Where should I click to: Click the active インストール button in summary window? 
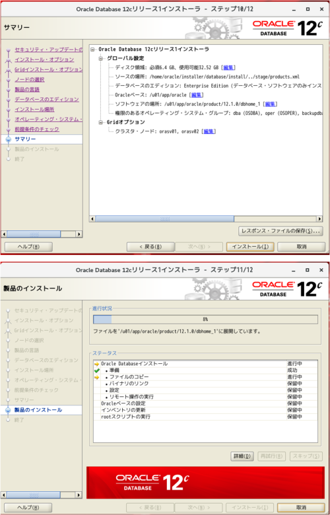coord(250,247)
